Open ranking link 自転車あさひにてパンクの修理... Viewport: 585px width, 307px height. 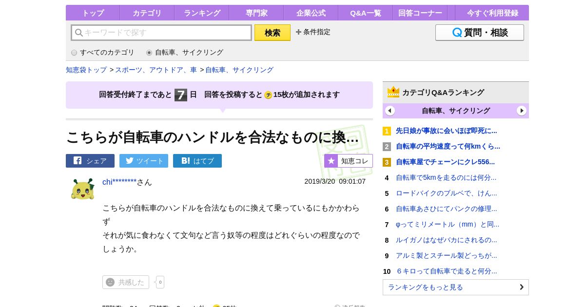[447, 209]
